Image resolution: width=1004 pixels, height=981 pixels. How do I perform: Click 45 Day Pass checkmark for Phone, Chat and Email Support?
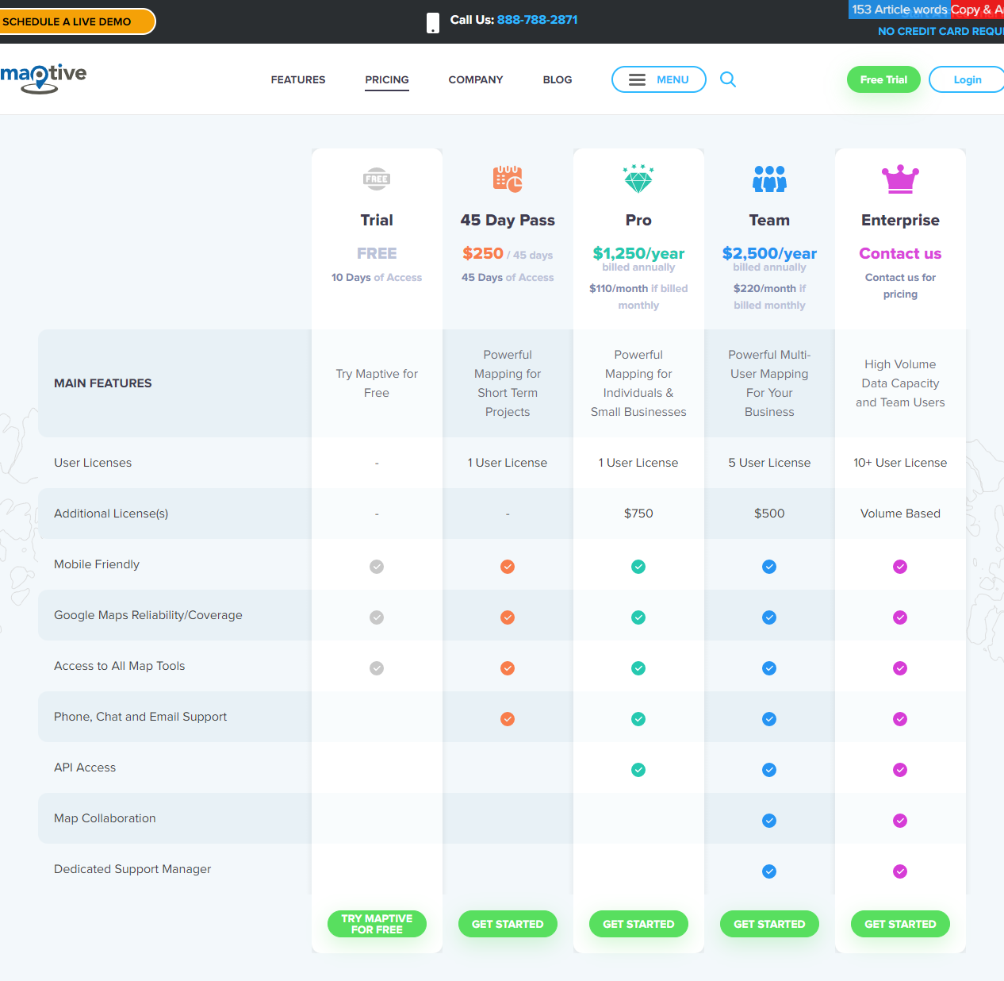tap(508, 719)
